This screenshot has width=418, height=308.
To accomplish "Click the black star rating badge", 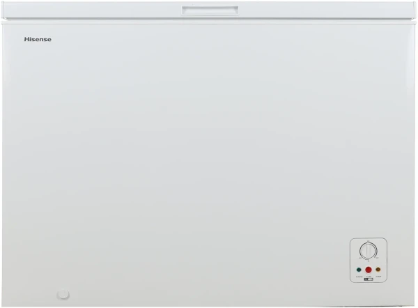I will pos(369,279).
